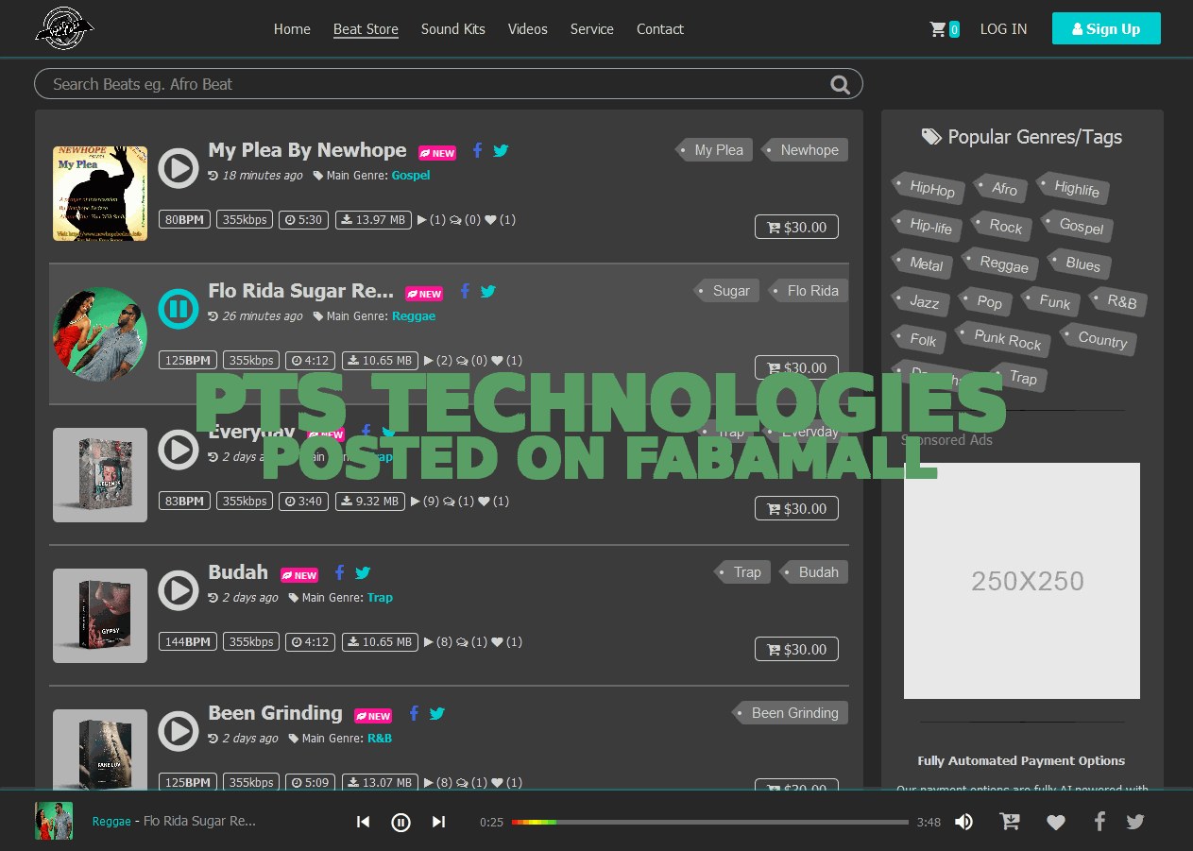This screenshot has width=1193, height=851.
Task: Open the Been Grinding title link
Action: 275,713
